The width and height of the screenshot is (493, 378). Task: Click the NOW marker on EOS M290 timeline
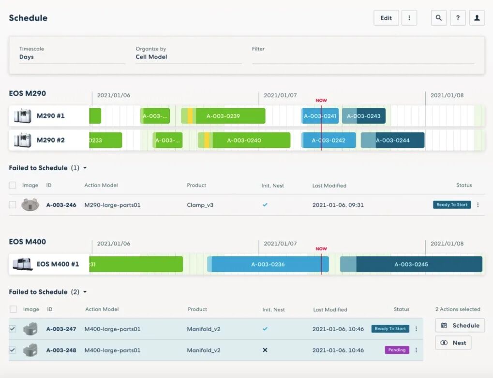(x=321, y=100)
